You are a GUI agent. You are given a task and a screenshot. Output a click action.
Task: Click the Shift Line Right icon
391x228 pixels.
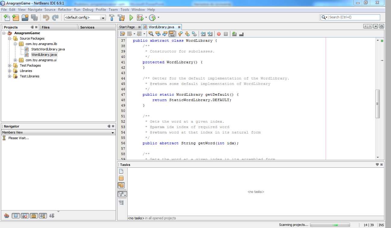click(x=210, y=34)
